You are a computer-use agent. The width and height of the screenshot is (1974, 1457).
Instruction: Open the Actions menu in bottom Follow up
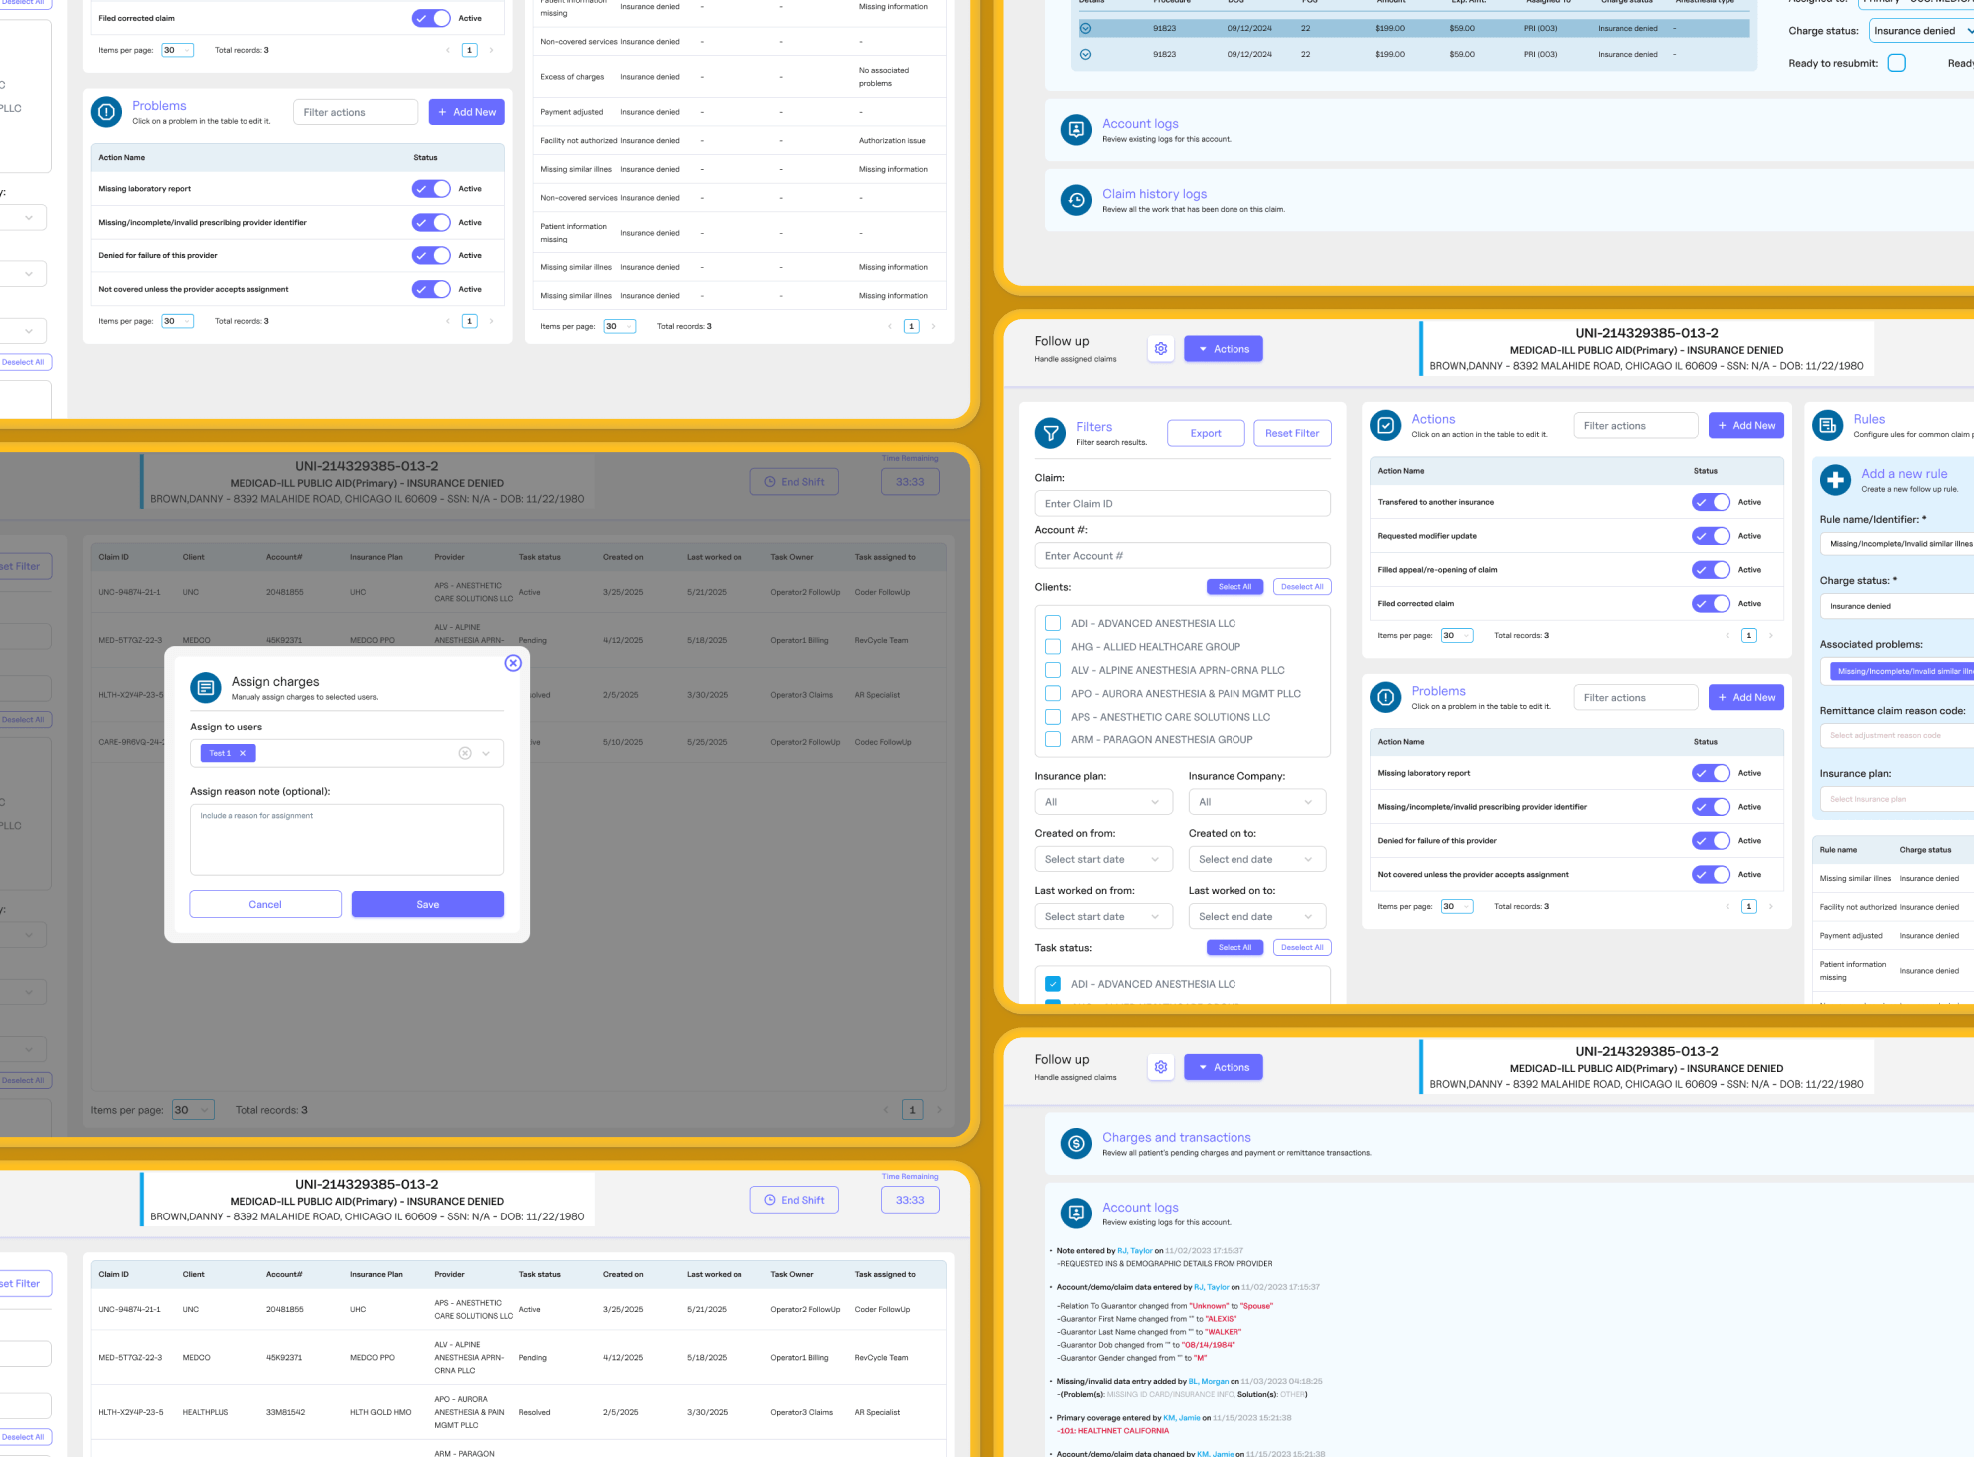pos(1223,1067)
